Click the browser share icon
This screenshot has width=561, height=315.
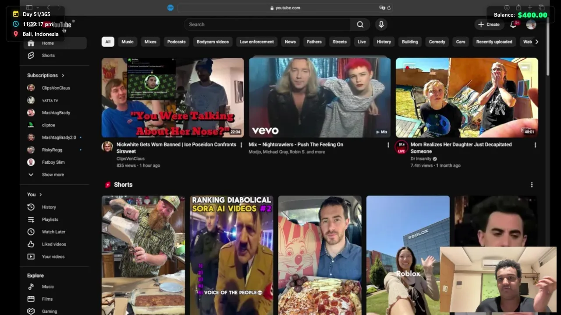[x=518, y=7]
